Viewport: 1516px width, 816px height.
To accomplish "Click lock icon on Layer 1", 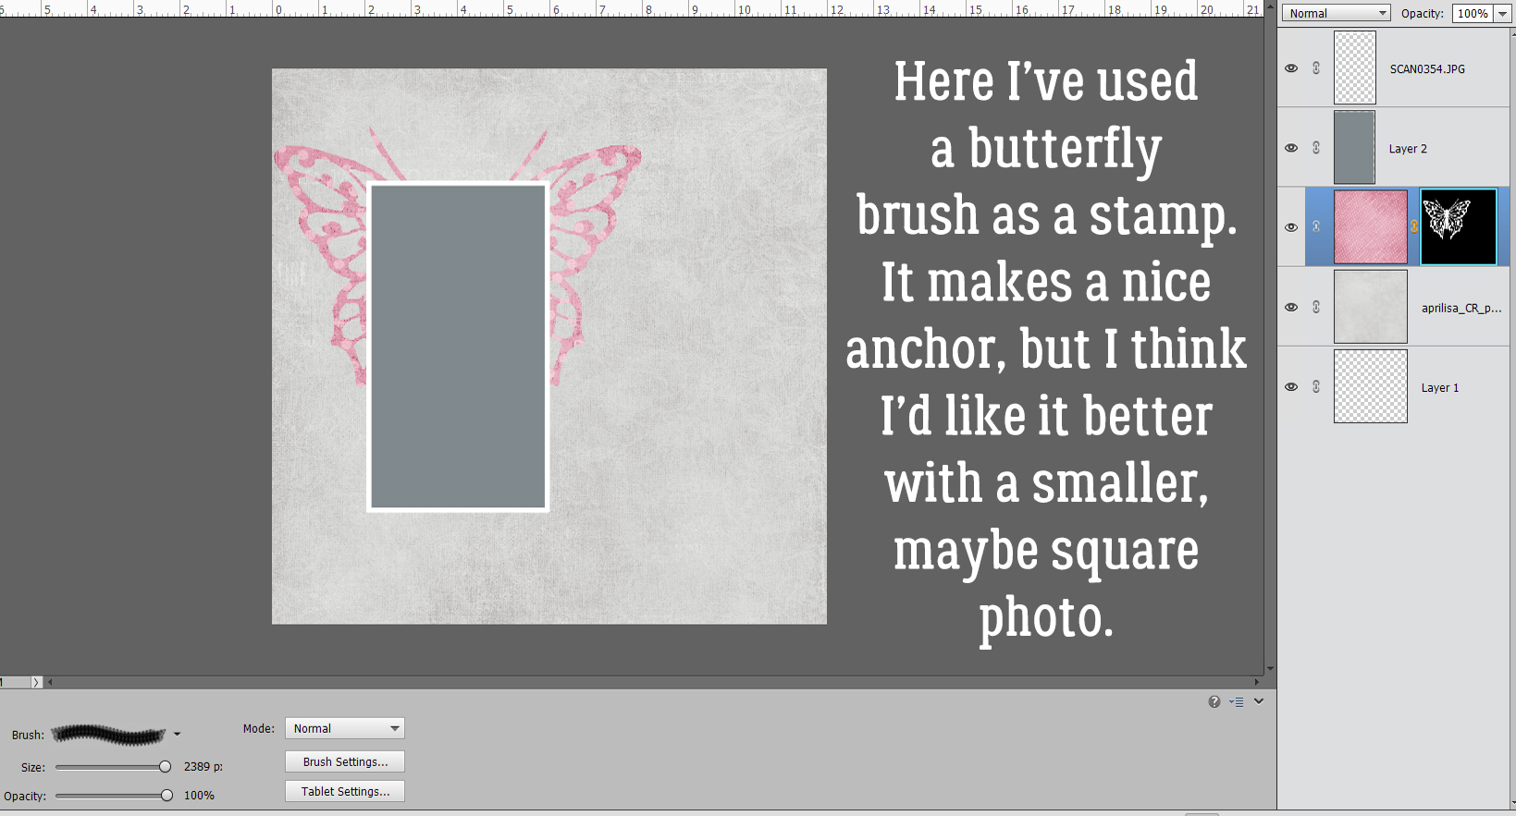I will 1316,386.
